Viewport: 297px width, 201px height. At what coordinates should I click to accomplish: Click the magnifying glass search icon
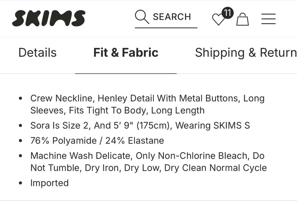[x=142, y=17]
